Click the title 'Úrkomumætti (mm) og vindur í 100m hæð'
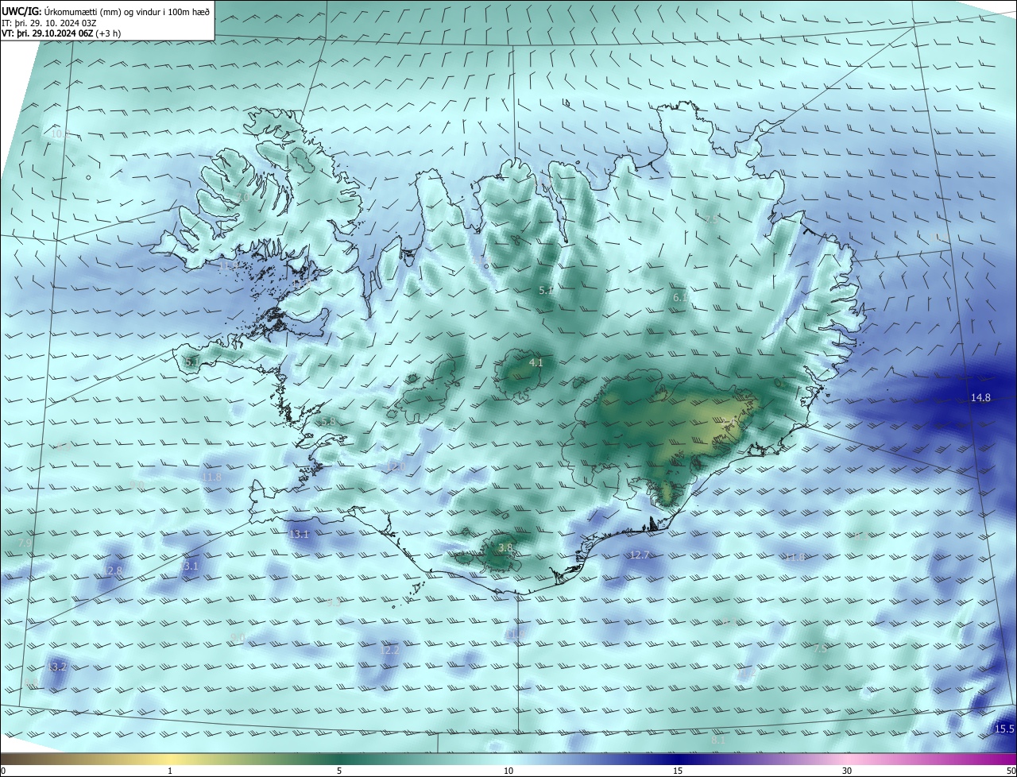Viewport: 1017px width, 777px height. coord(127,11)
